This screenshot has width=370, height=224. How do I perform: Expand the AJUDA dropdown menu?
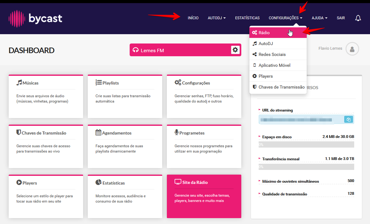tap(319, 18)
